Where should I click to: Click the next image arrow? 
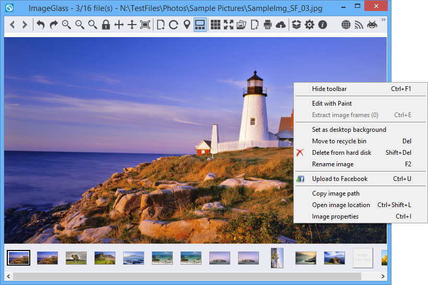pyautogui.click(x=24, y=25)
